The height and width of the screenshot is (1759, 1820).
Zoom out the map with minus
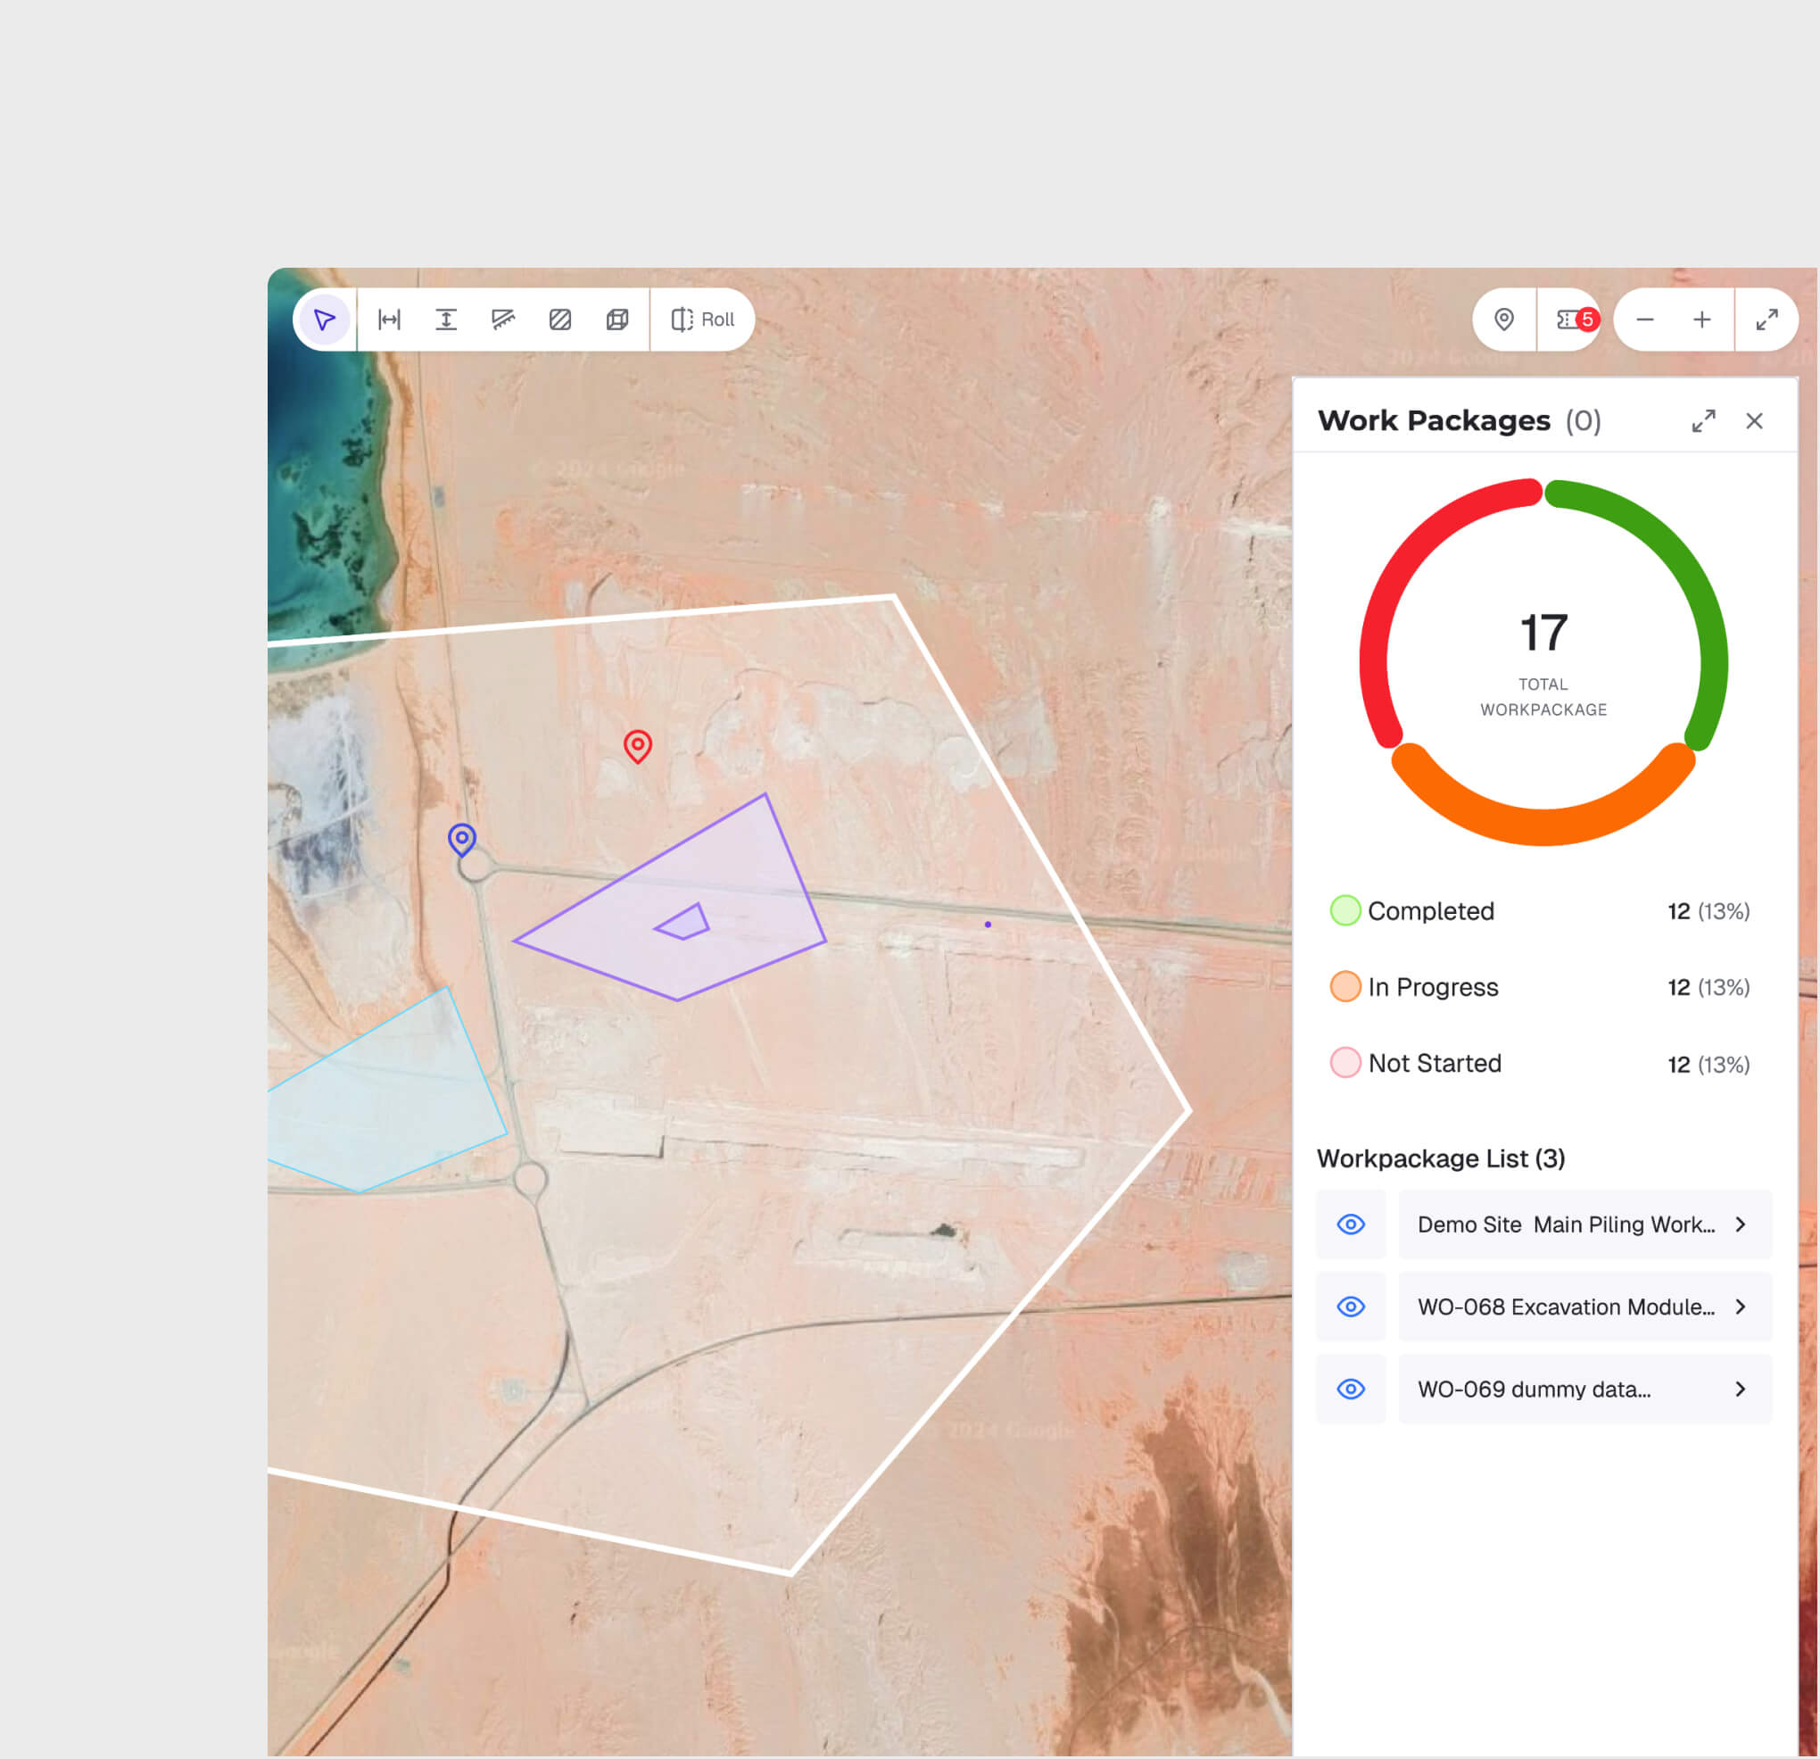(1644, 319)
